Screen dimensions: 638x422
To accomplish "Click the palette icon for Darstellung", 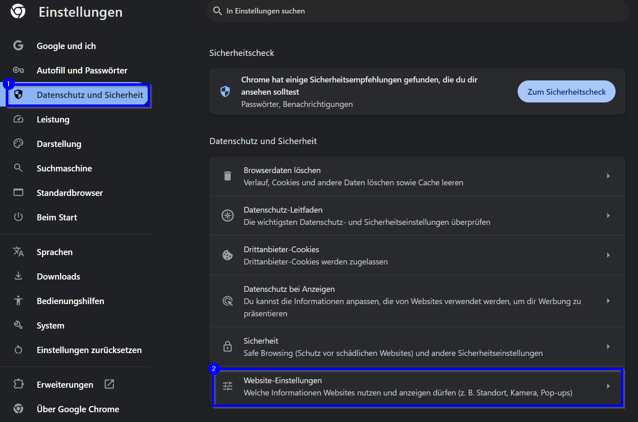I will click(x=18, y=144).
